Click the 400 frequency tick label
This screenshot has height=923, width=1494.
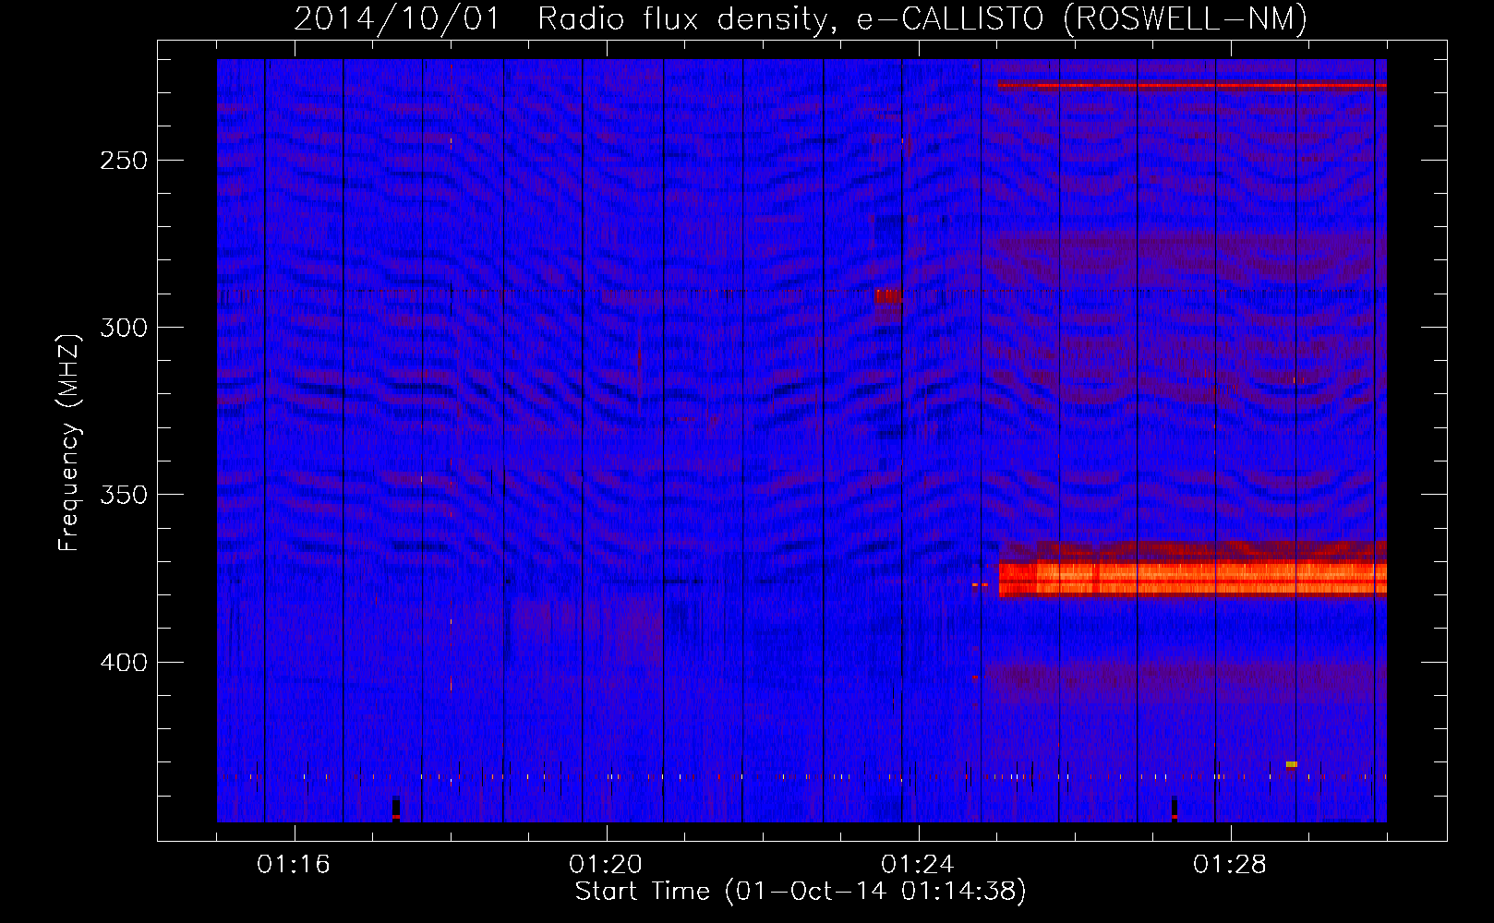(x=124, y=663)
